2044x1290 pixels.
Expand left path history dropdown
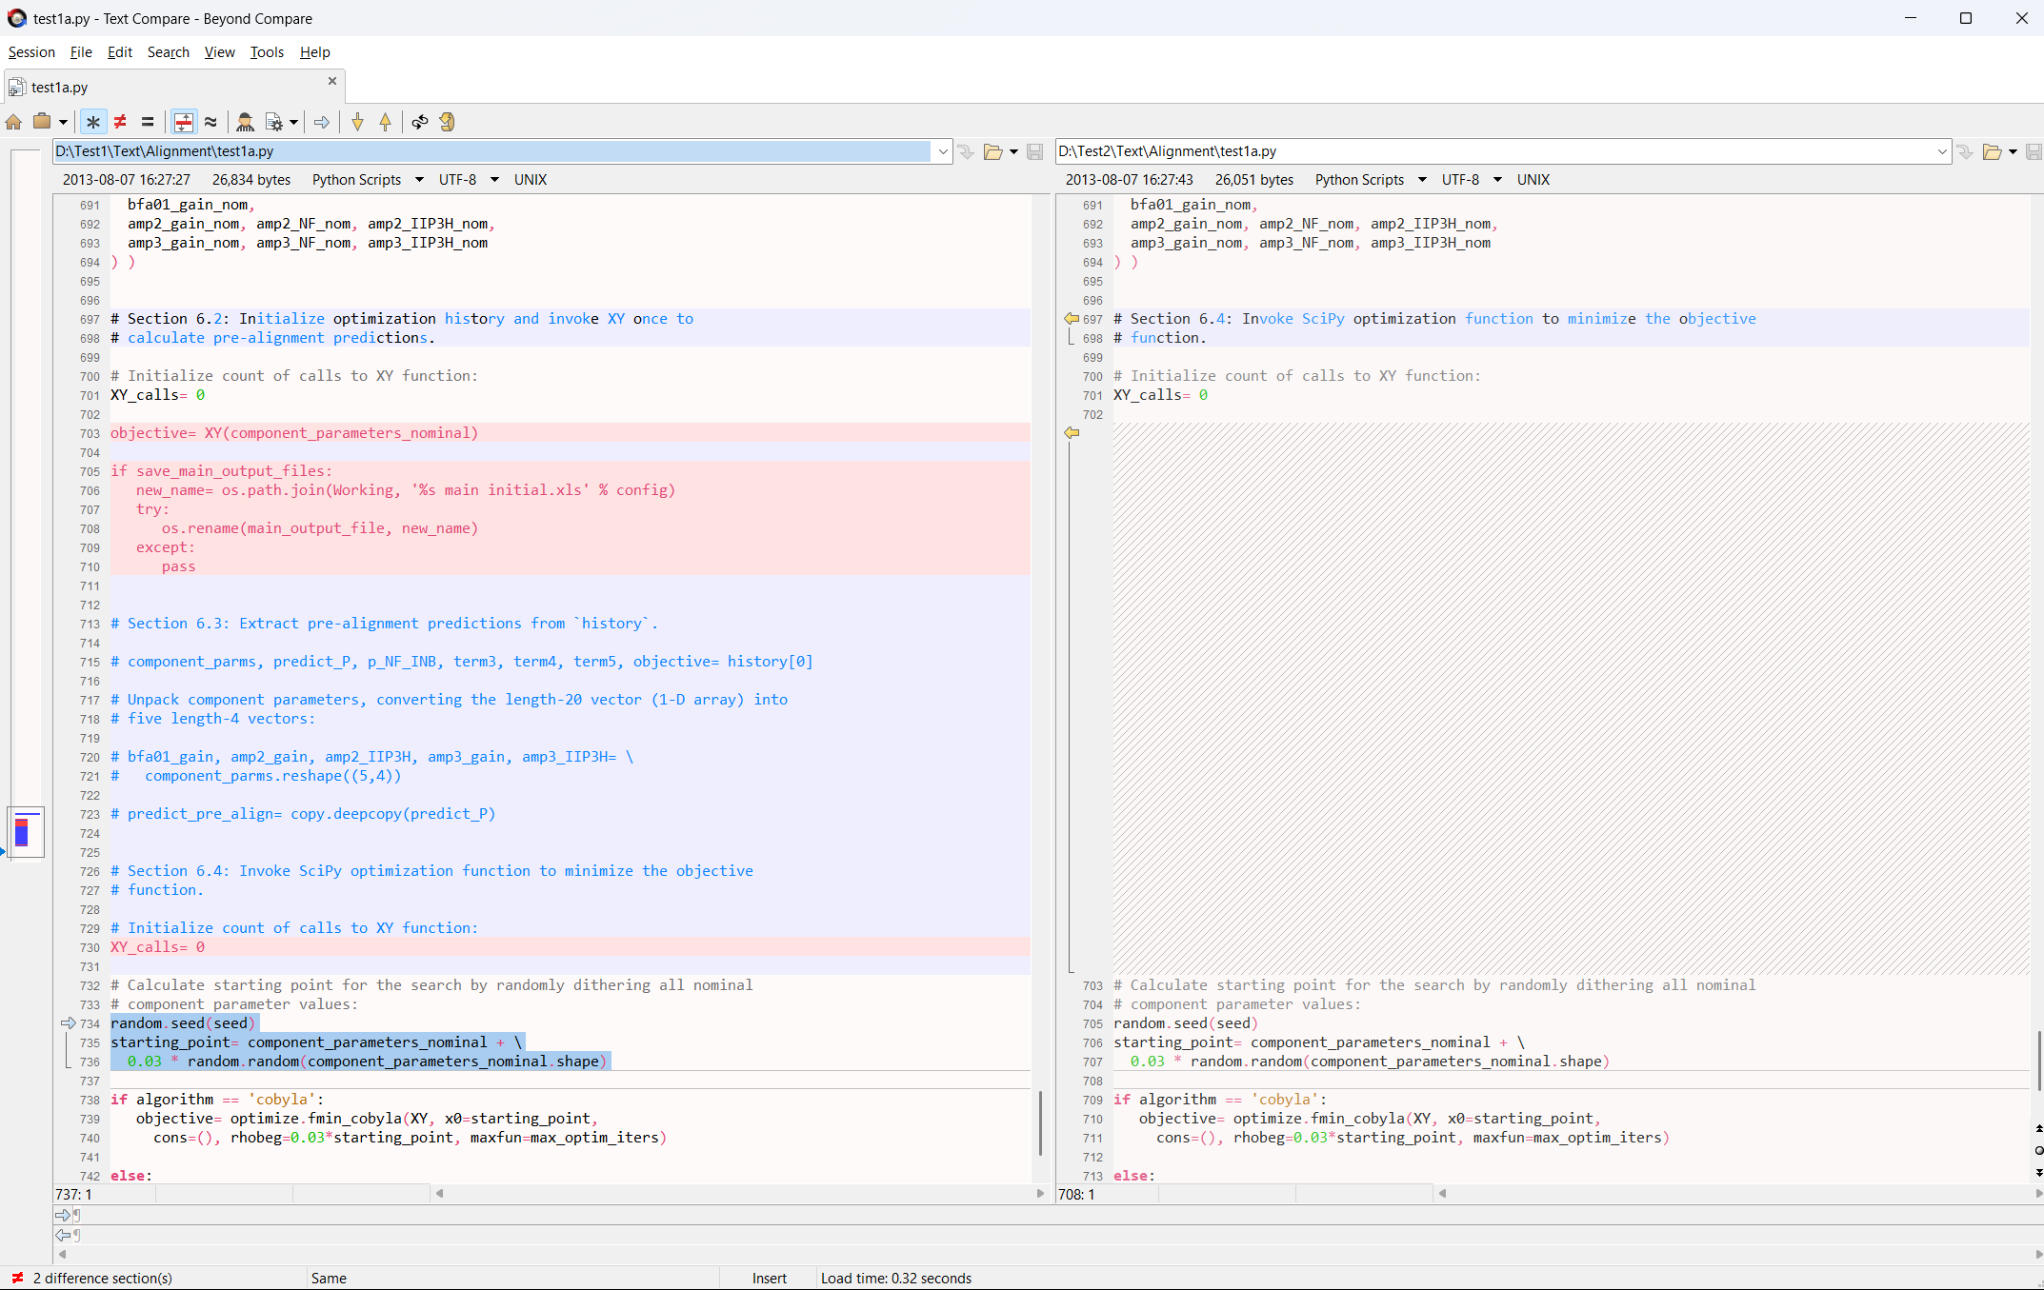point(943,151)
